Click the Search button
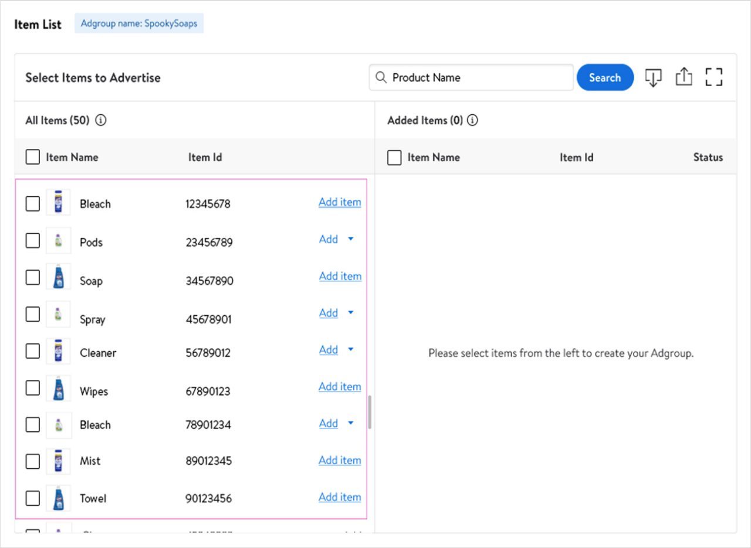751x548 pixels. coord(605,77)
